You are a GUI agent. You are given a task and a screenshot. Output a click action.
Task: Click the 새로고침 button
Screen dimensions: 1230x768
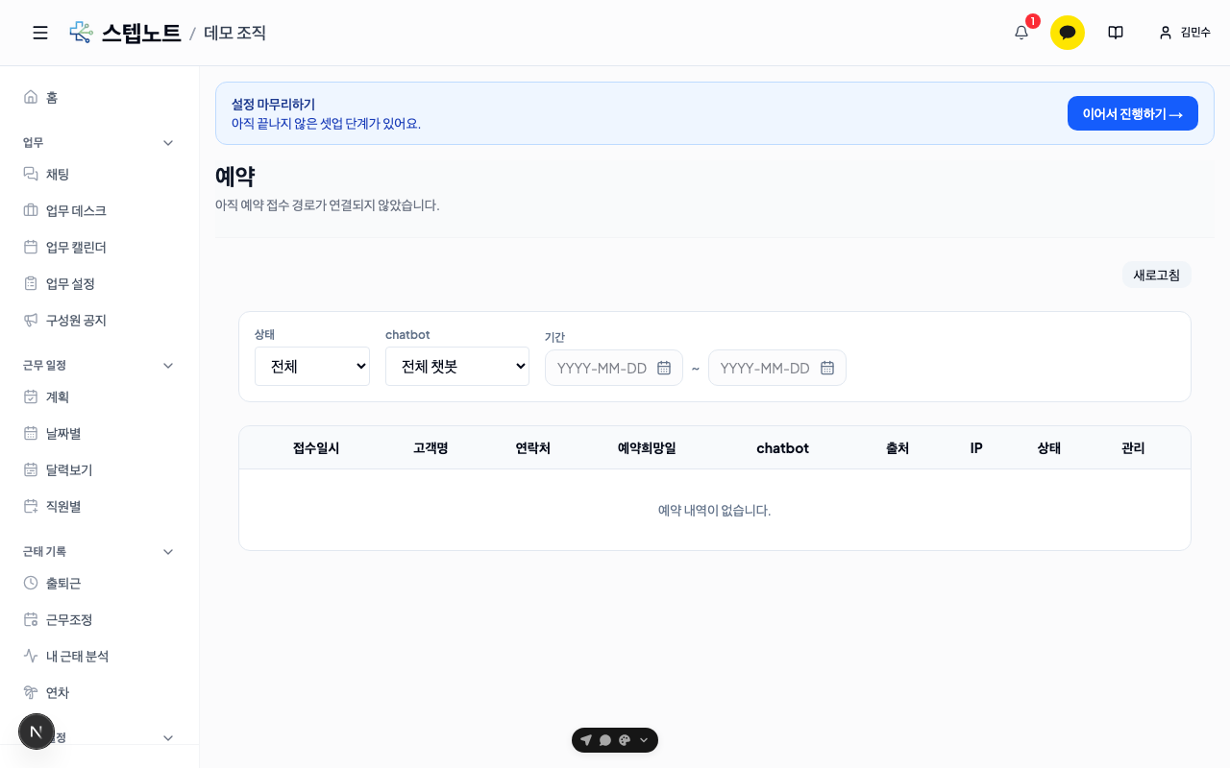(x=1157, y=275)
